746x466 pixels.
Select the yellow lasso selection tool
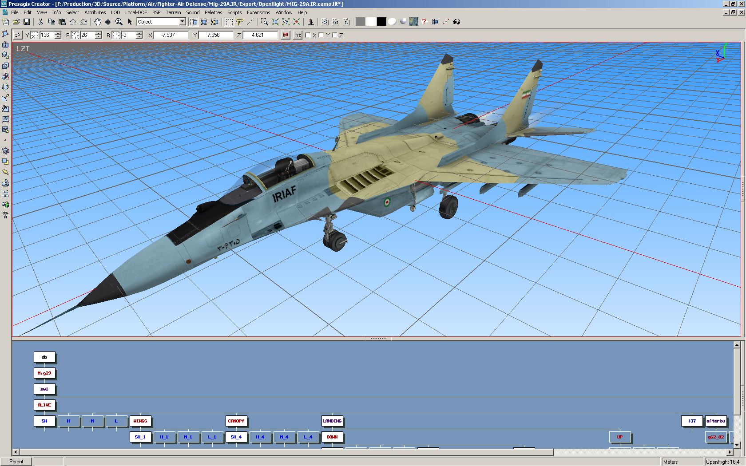(x=240, y=22)
